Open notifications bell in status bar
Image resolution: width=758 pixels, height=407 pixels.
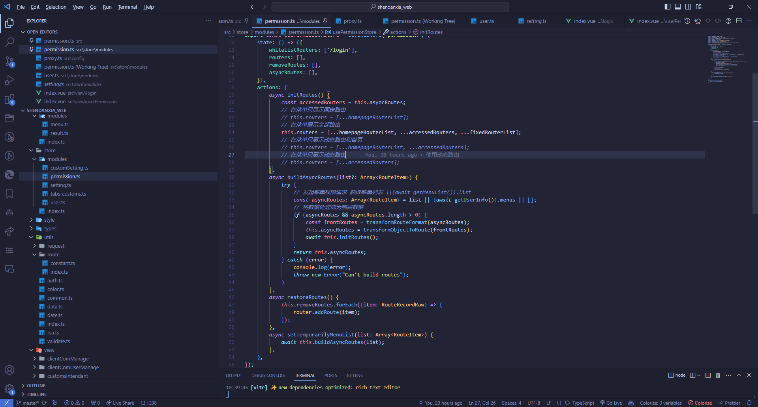point(749,403)
